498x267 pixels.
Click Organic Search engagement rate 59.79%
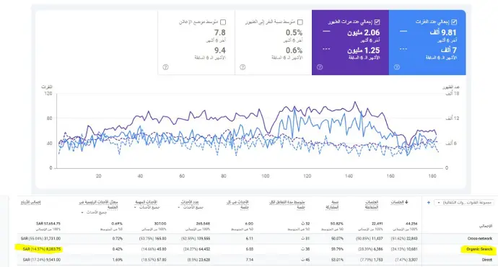337,249
